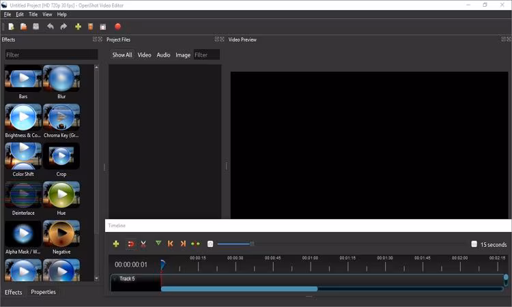
Task: Open project folder icon in toolbar
Action: [23, 27]
